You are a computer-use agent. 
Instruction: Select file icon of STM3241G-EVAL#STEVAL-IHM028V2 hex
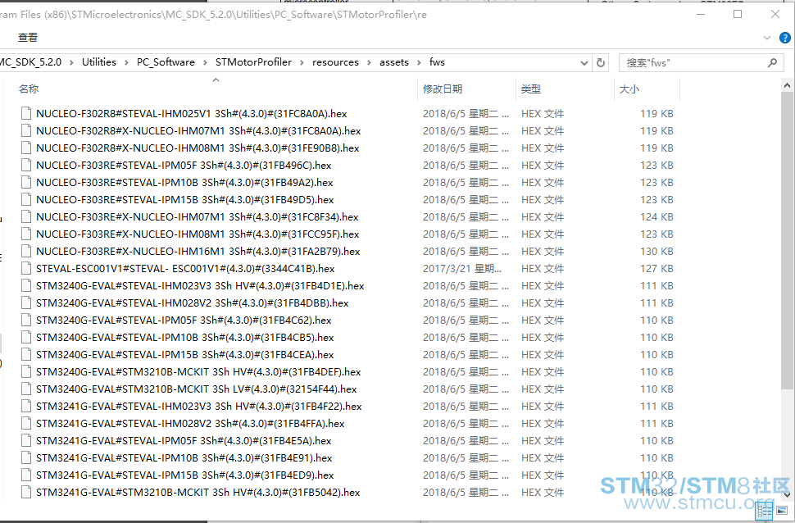[26, 424]
